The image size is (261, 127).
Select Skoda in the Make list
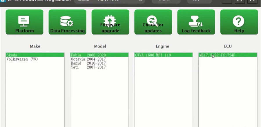click(x=35, y=55)
